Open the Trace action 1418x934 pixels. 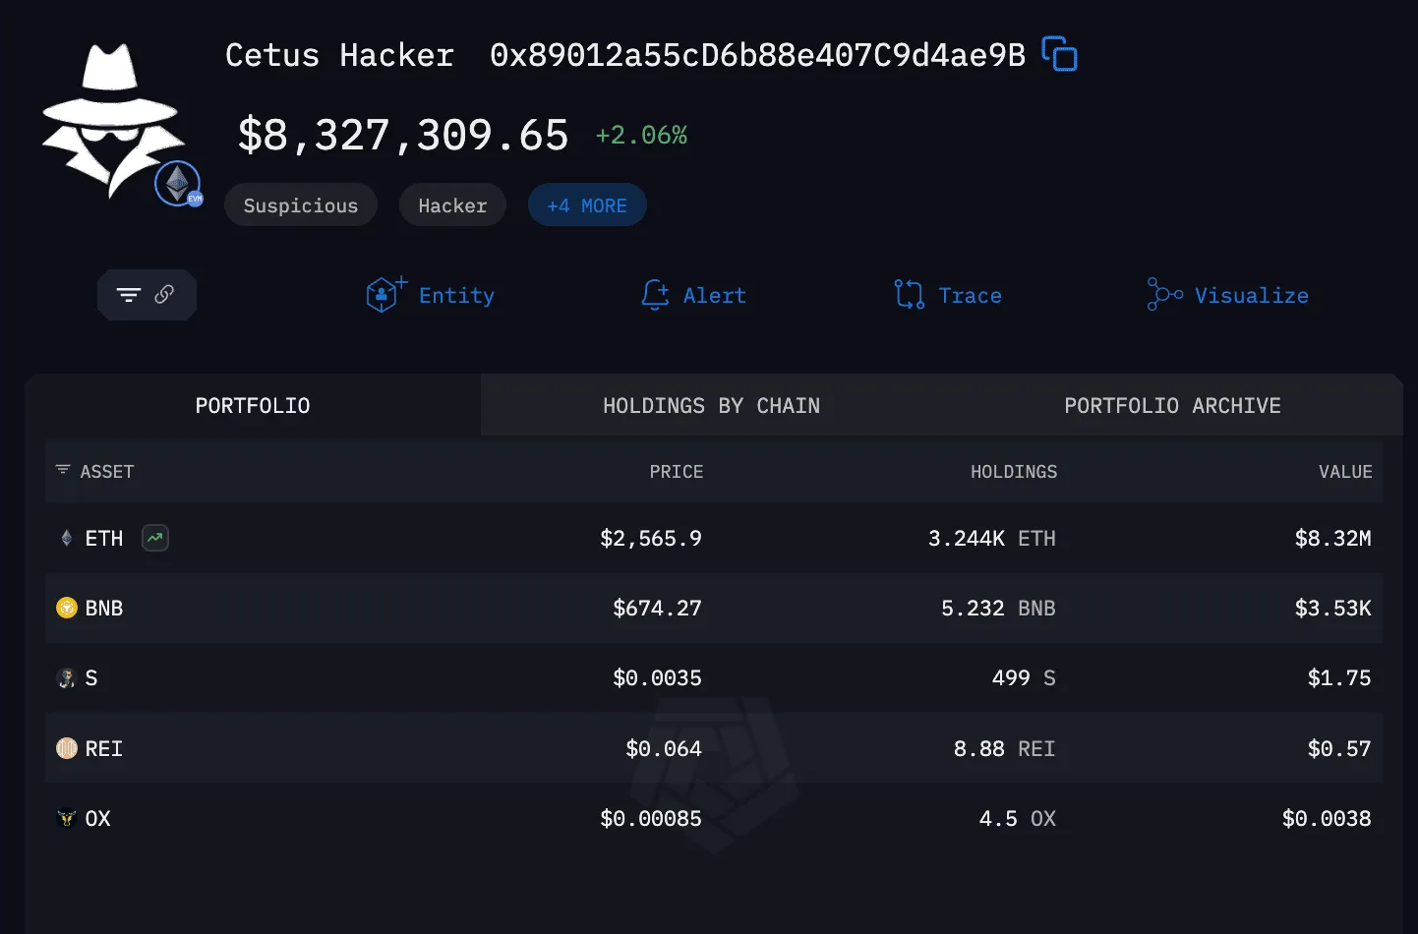coord(948,295)
